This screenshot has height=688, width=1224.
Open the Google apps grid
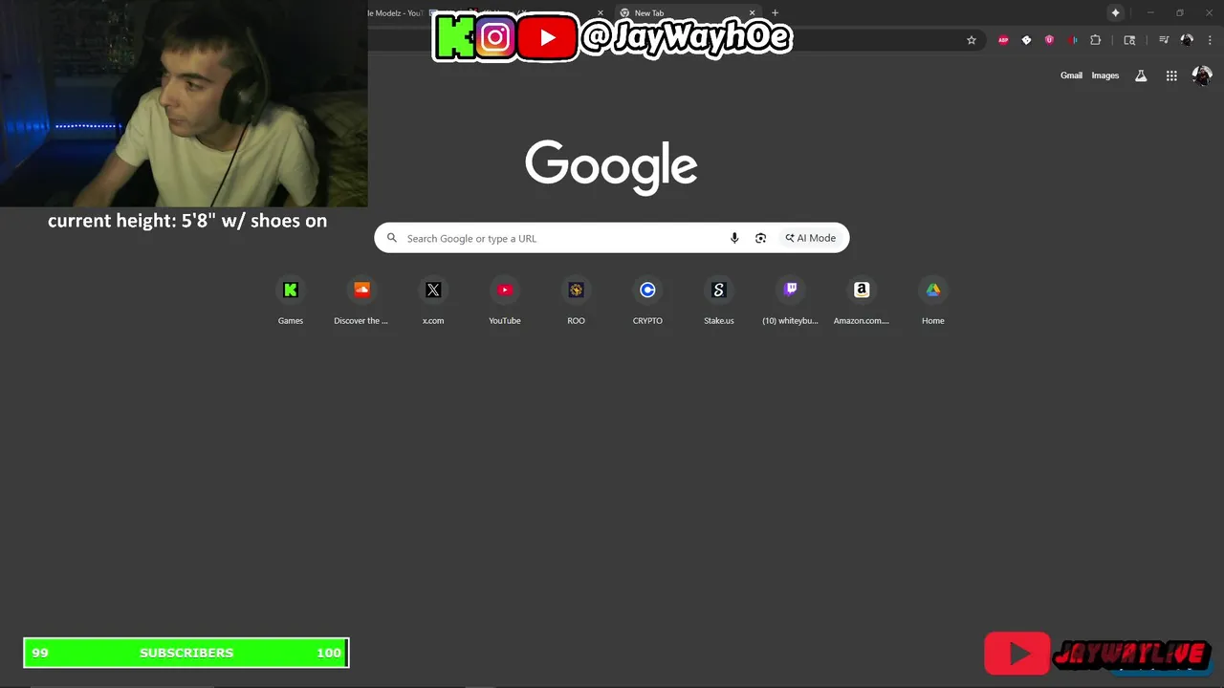coord(1171,75)
